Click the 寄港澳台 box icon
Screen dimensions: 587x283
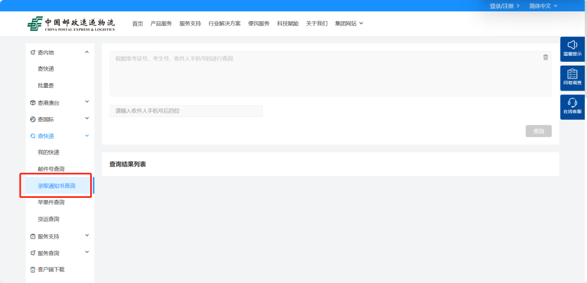click(33, 102)
